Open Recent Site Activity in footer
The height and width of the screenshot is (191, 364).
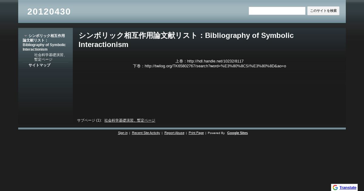pyautogui.click(x=146, y=133)
